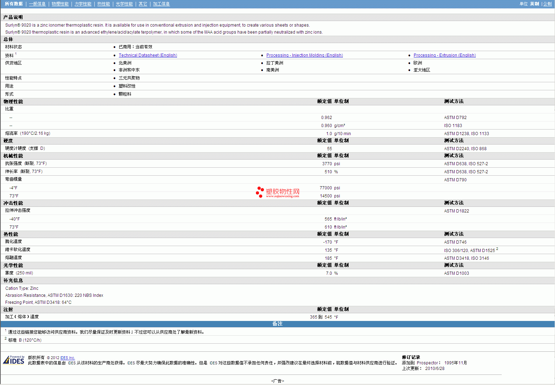Image resolution: width=555 pixels, height=385 pixels.
Task: Click footnote 2 marker after ASTM D1525
Action: (x=497, y=249)
